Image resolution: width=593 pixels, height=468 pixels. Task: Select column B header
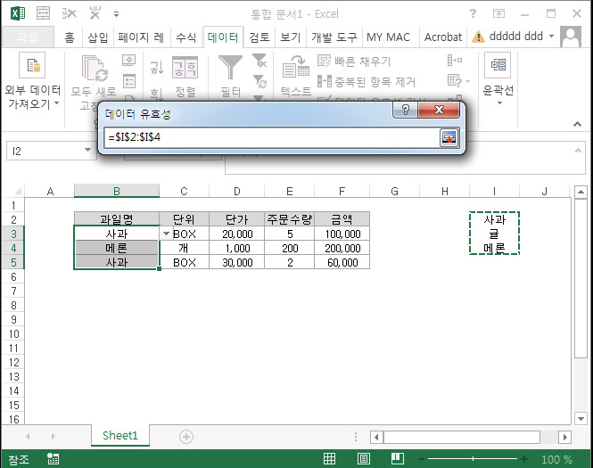(x=117, y=191)
